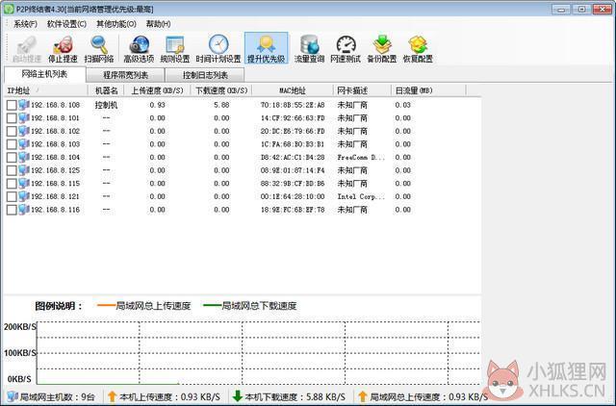Click status bar LAN host count icon
616x406 pixels.
tap(13, 396)
